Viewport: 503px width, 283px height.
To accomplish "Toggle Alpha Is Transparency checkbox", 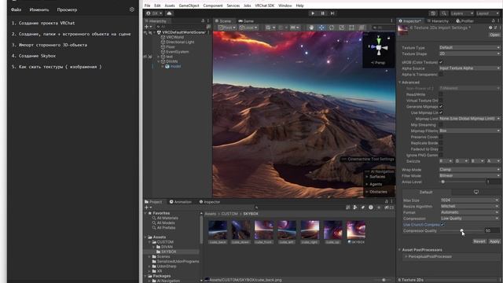I will pyautogui.click(x=441, y=75).
